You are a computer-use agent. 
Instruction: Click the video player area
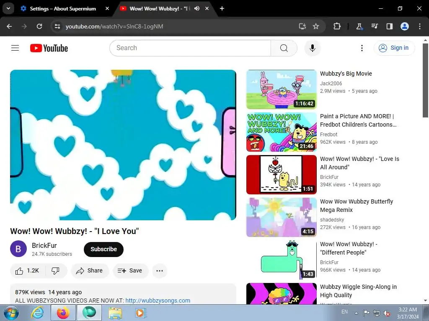123,145
